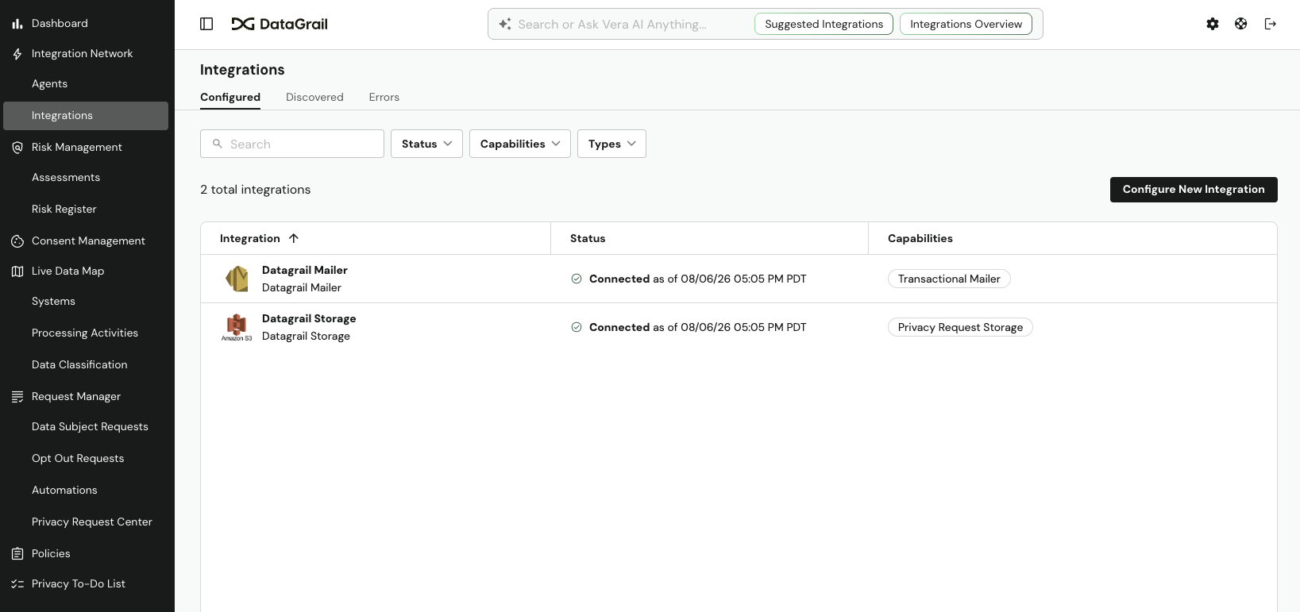Open Privacy Request Center in sidebar
Viewport: 1300px width, 612px height.
tap(91, 522)
